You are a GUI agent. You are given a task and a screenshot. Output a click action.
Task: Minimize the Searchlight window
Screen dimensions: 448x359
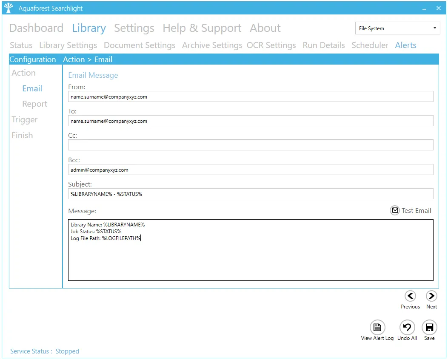(x=424, y=8)
